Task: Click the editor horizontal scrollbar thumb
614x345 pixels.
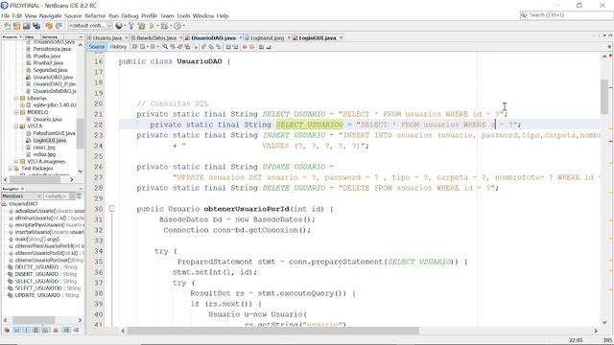Action: [x=272, y=331]
